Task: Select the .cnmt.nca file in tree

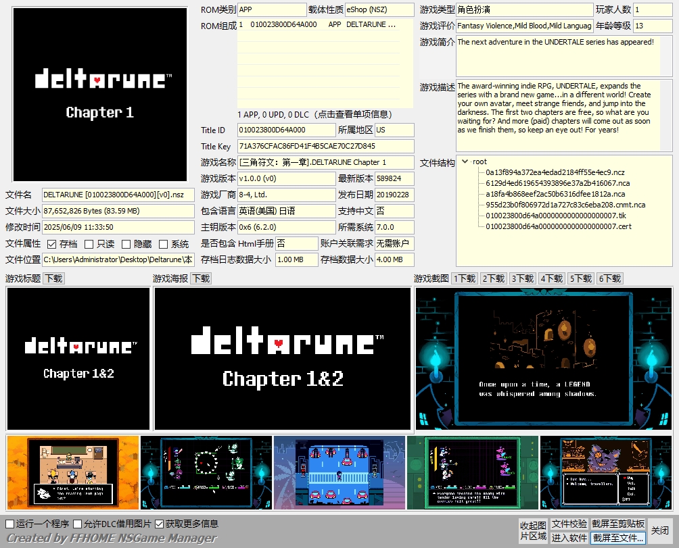Action: click(565, 205)
